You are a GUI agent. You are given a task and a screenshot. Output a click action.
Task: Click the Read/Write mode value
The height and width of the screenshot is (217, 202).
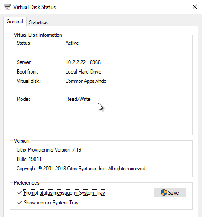78,99
